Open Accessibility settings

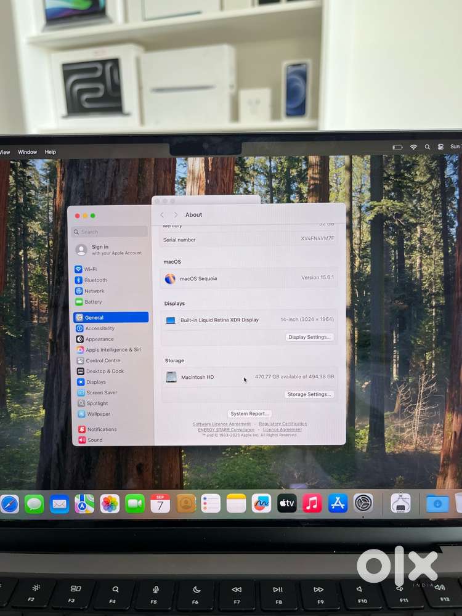(100, 328)
